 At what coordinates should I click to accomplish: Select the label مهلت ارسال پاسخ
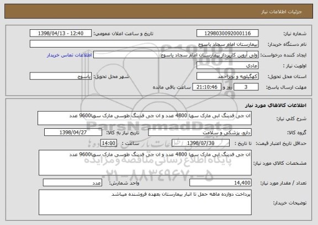point(286,87)
